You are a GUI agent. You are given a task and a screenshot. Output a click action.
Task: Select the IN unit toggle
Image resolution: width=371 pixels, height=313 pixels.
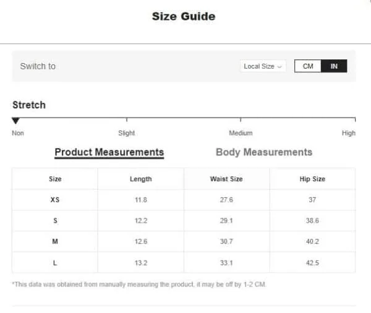coord(334,66)
